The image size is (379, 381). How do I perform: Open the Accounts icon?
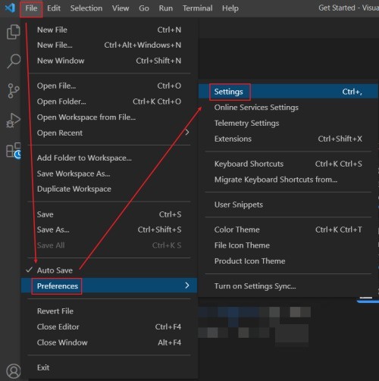[14, 371]
